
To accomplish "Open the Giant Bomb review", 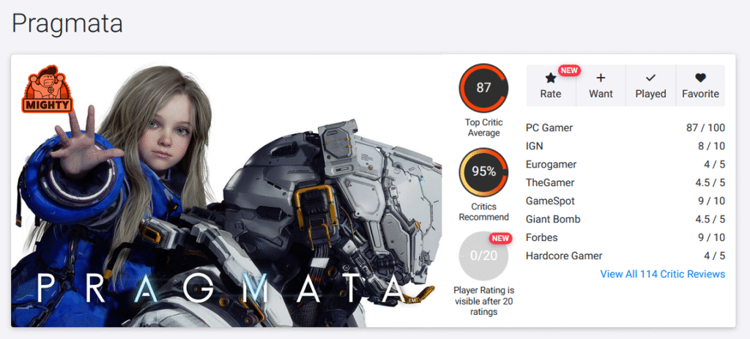I will pyautogui.click(x=625, y=219).
